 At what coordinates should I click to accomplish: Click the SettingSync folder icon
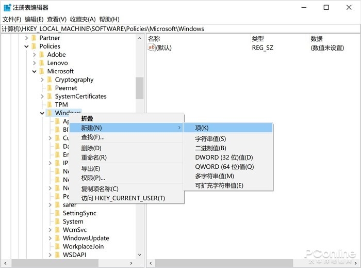58,213
